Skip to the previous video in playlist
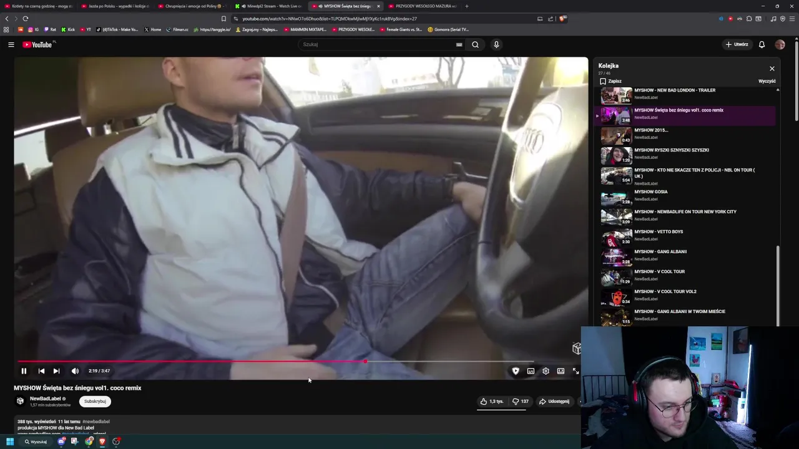The width and height of the screenshot is (799, 449). [41, 371]
